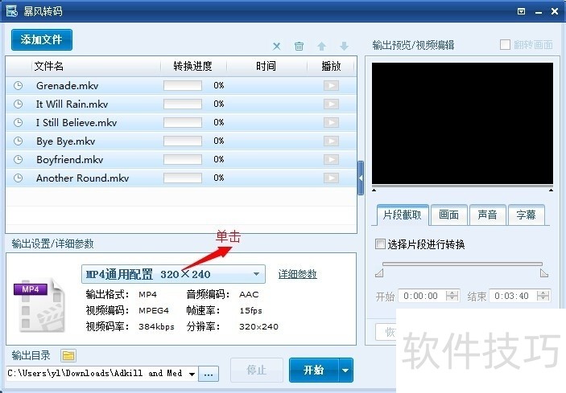Click clock status icon of Bye Bye.mkv
The image size is (566, 393).
pyautogui.click(x=18, y=141)
